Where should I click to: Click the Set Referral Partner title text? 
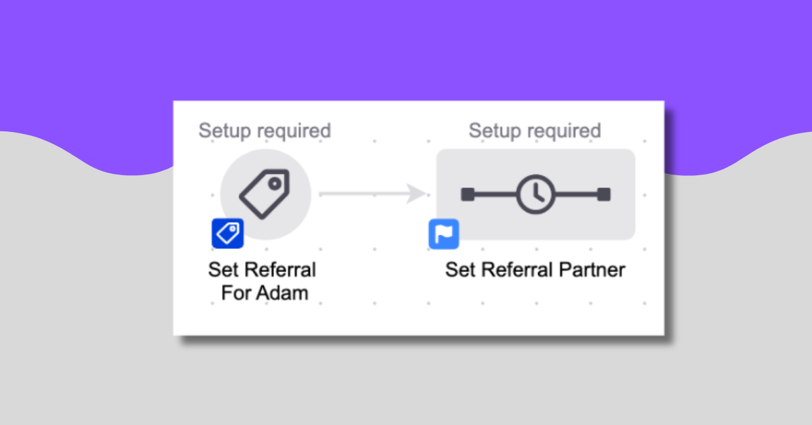pyautogui.click(x=535, y=269)
